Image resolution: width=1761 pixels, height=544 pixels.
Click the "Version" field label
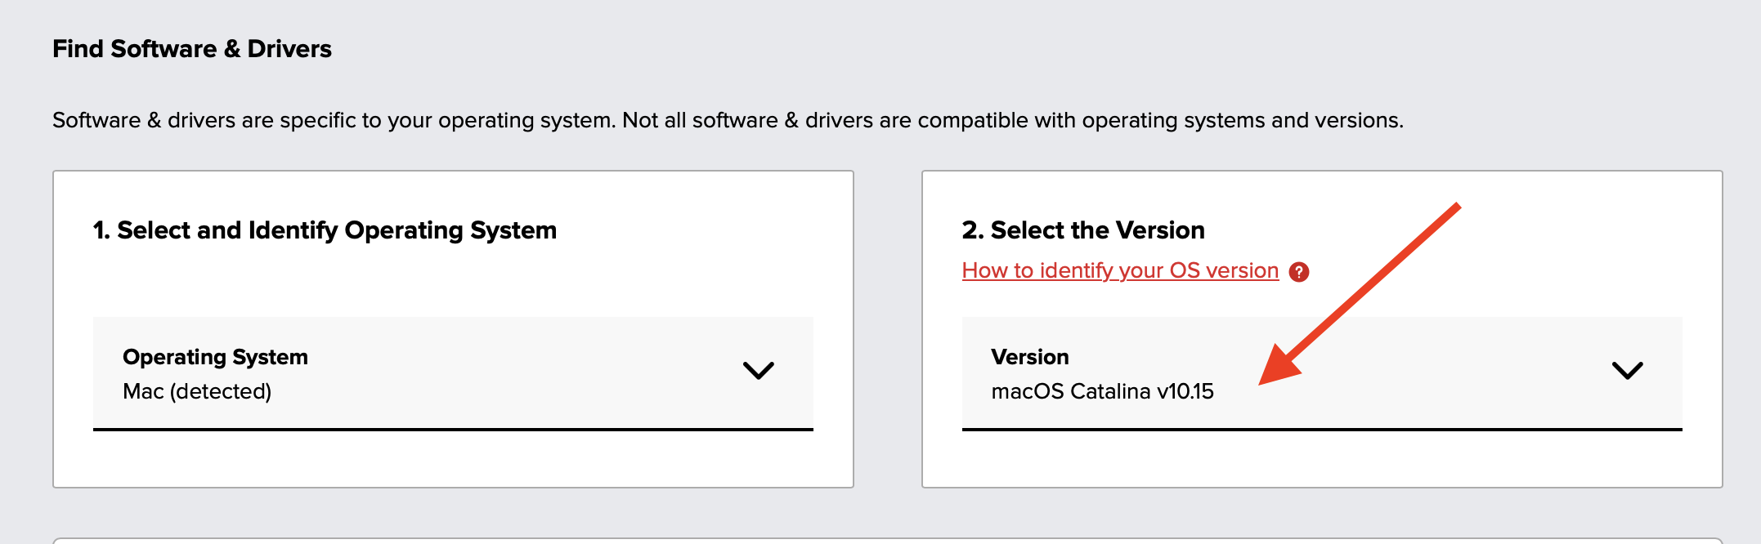[x=1029, y=357]
